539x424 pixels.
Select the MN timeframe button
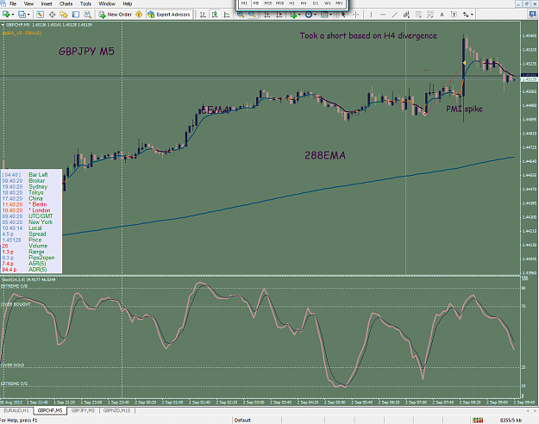(339, 3)
